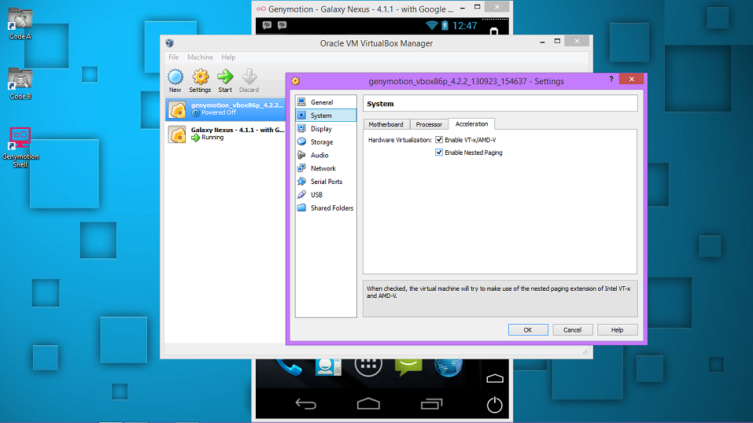The width and height of the screenshot is (753, 423).
Task: Close the Settings dialog
Action: [632, 79]
